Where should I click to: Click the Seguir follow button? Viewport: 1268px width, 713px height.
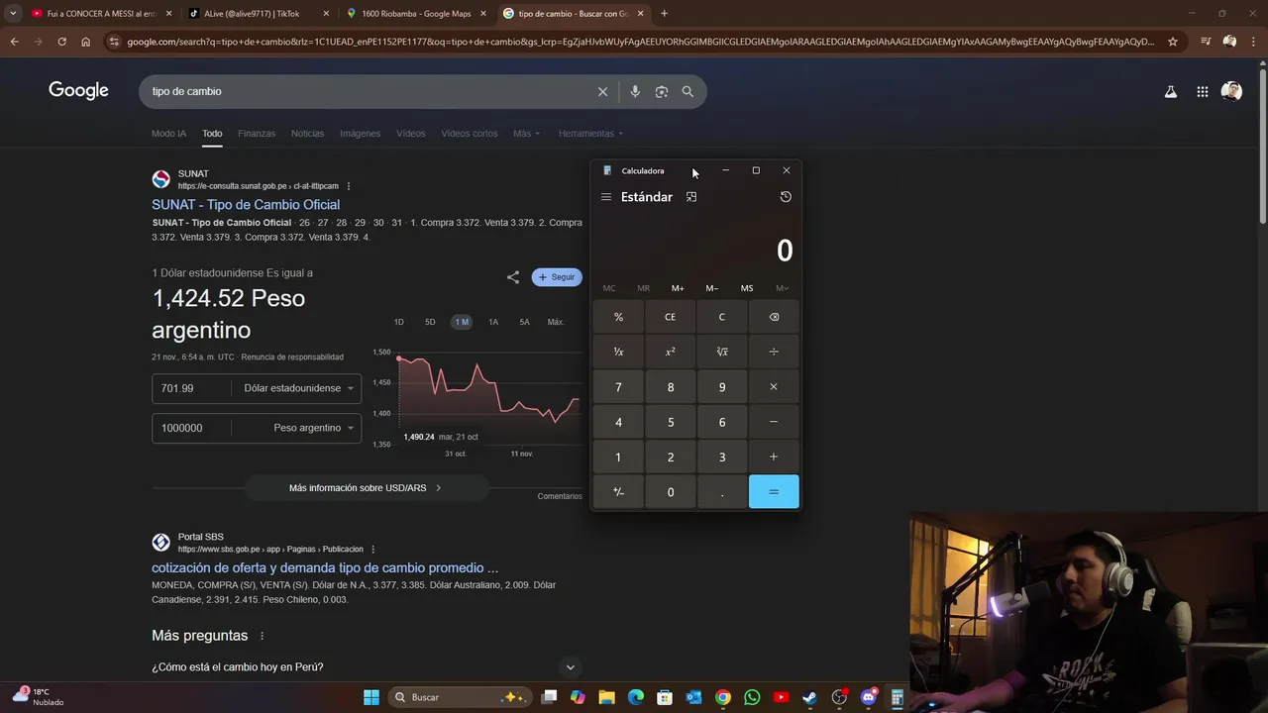point(557,277)
